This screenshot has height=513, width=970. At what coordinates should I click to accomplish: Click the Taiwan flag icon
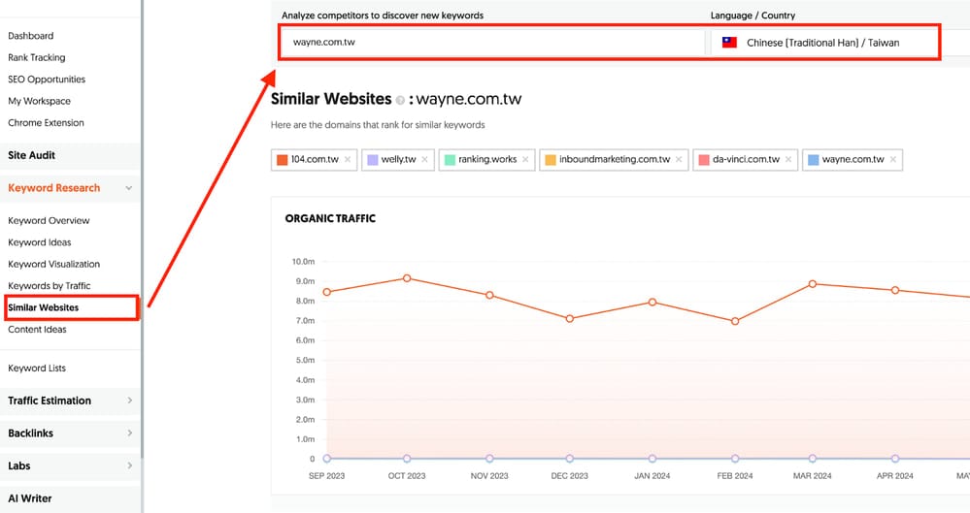729,43
